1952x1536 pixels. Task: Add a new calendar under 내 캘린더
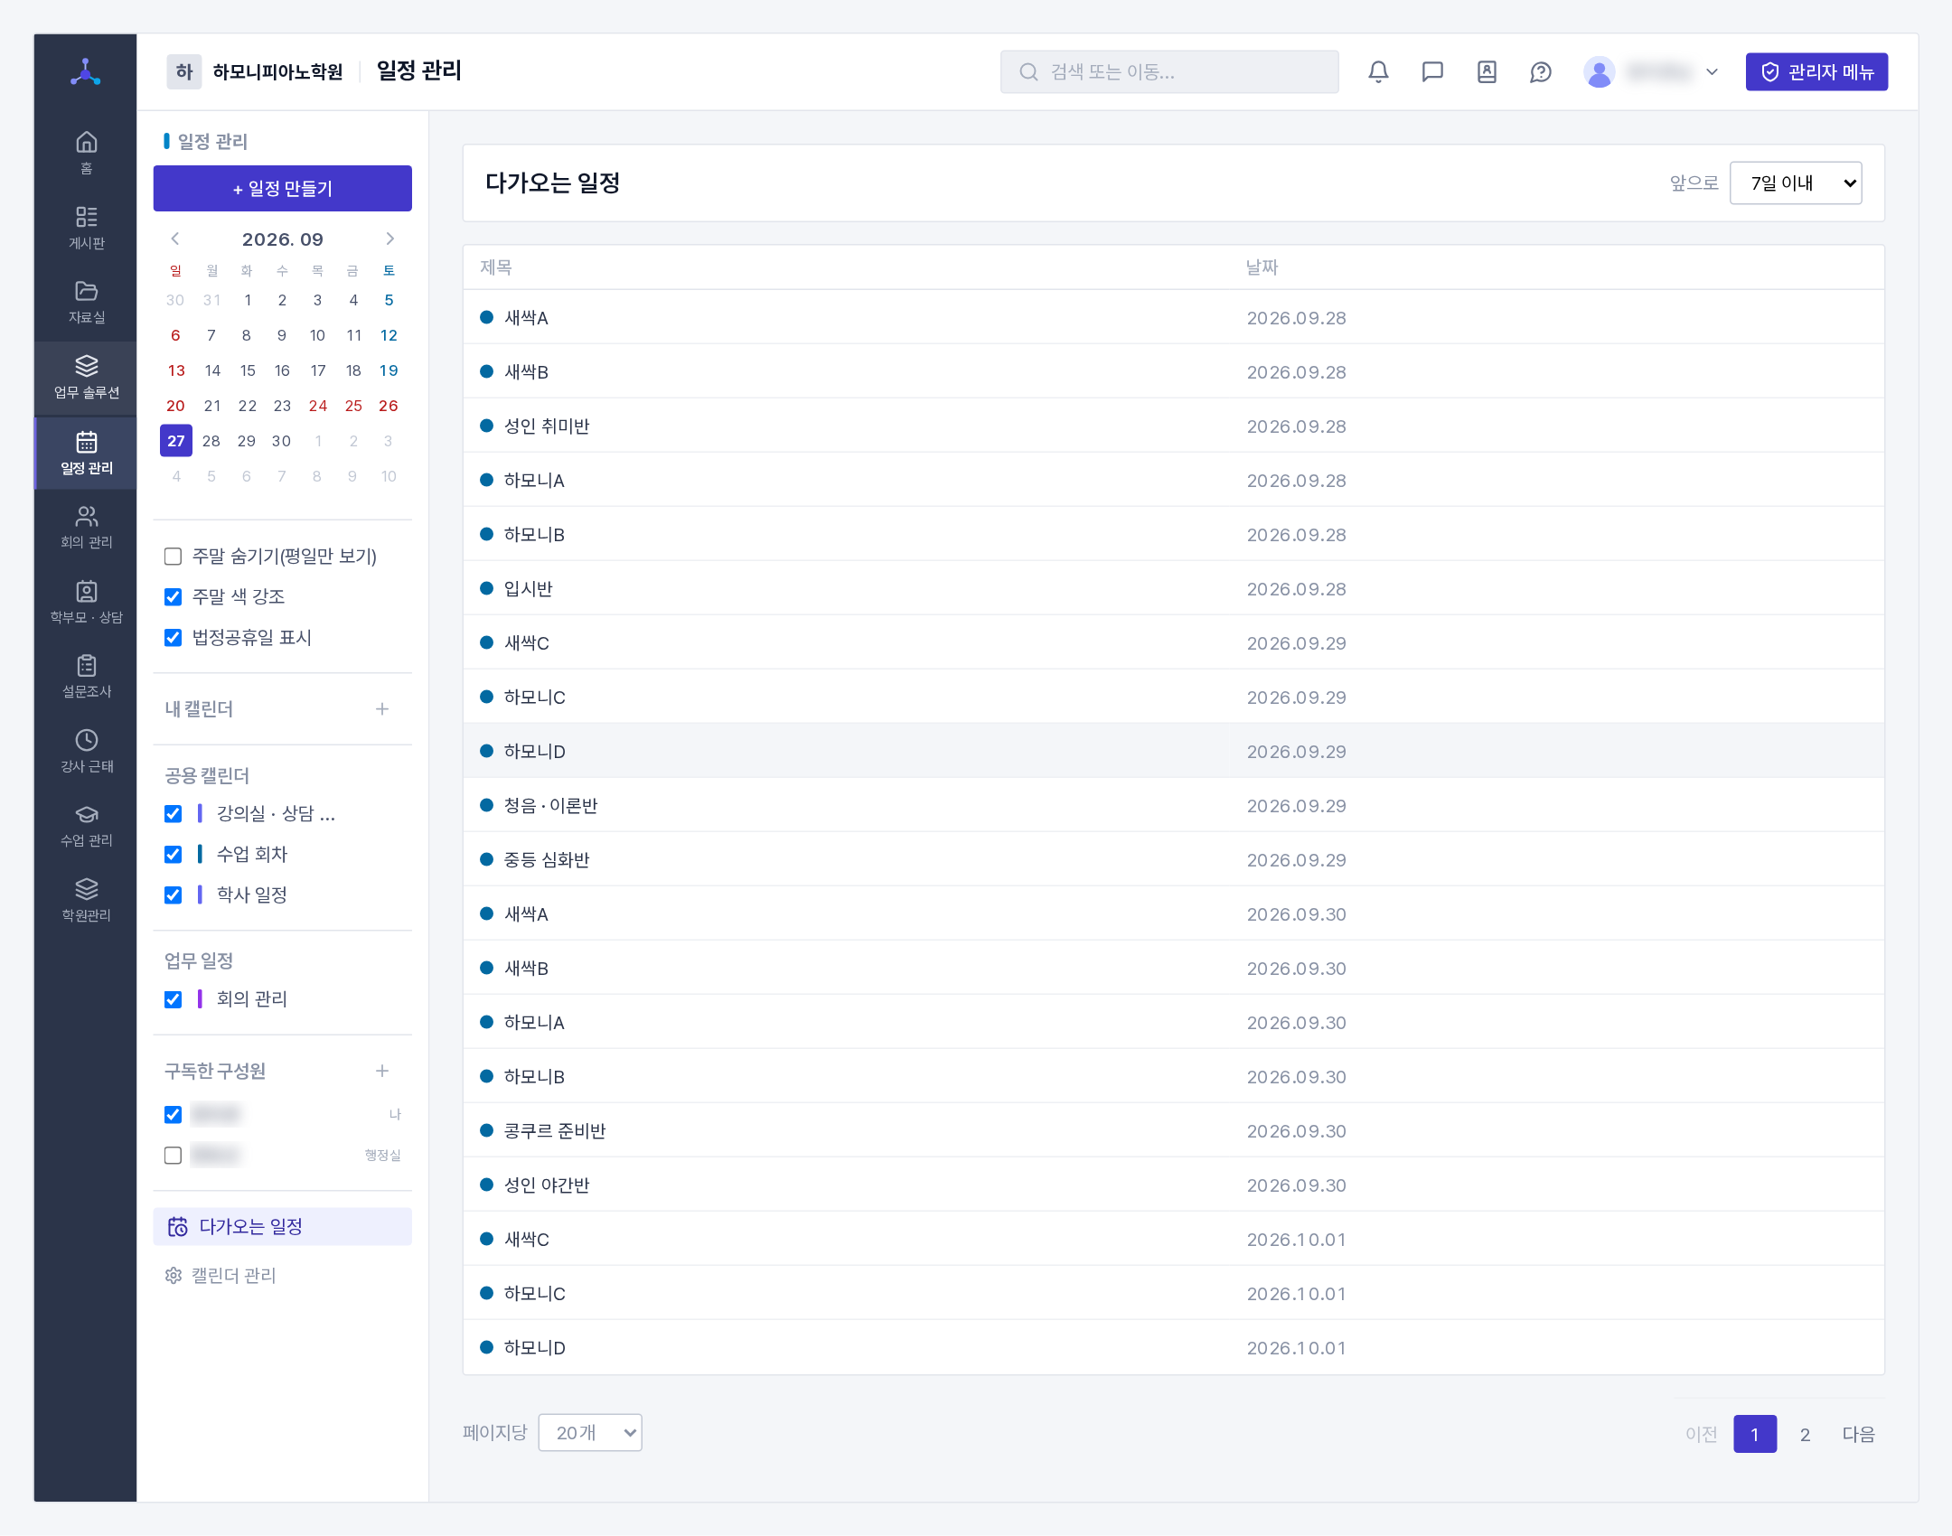(382, 709)
